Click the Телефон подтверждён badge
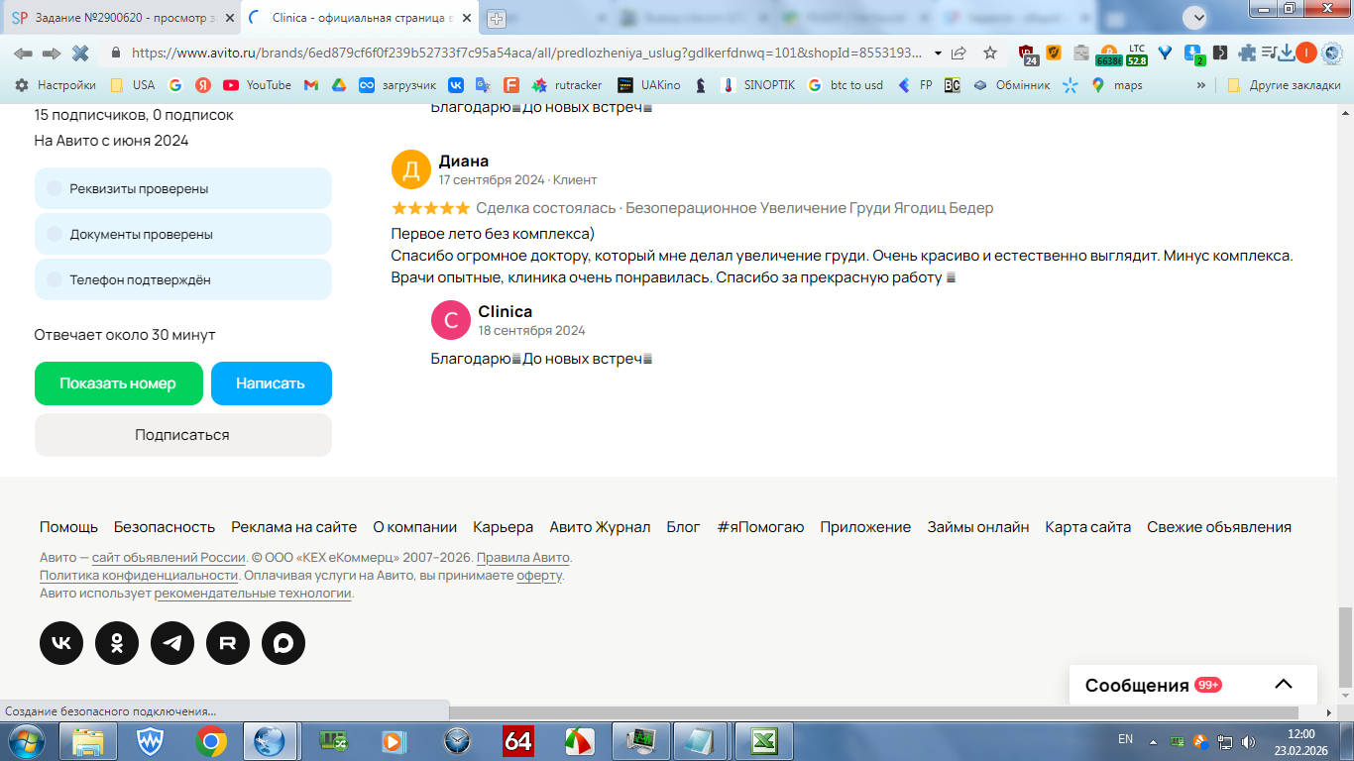Viewport: 1354px width, 761px height. pos(183,279)
